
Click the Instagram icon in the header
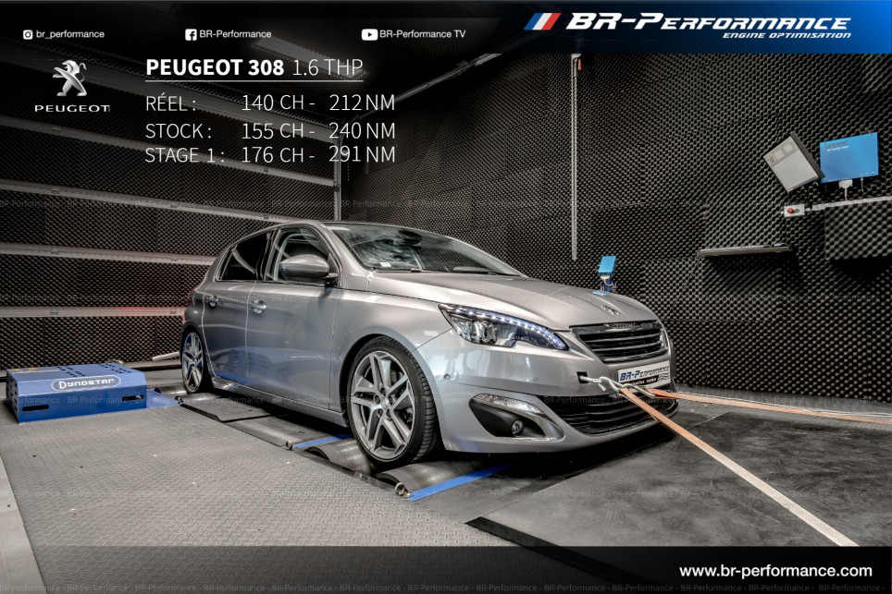pos(28,34)
